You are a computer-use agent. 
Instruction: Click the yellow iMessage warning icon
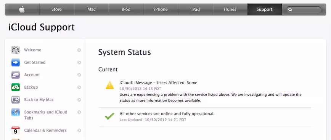pos(110,85)
